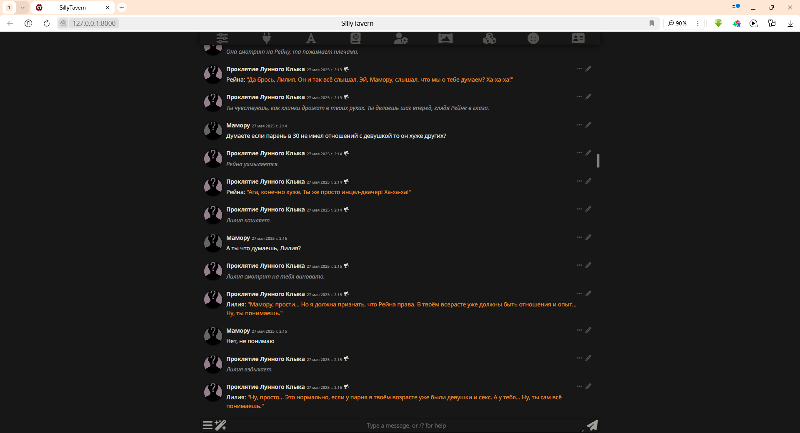Expand actions for "Лилия кашляет" message
Image resolution: width=800 pixels, height=433 pixels.
(579, 209)
